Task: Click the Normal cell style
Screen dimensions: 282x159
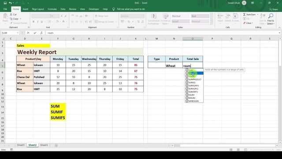Action: (x=181, y=16)
